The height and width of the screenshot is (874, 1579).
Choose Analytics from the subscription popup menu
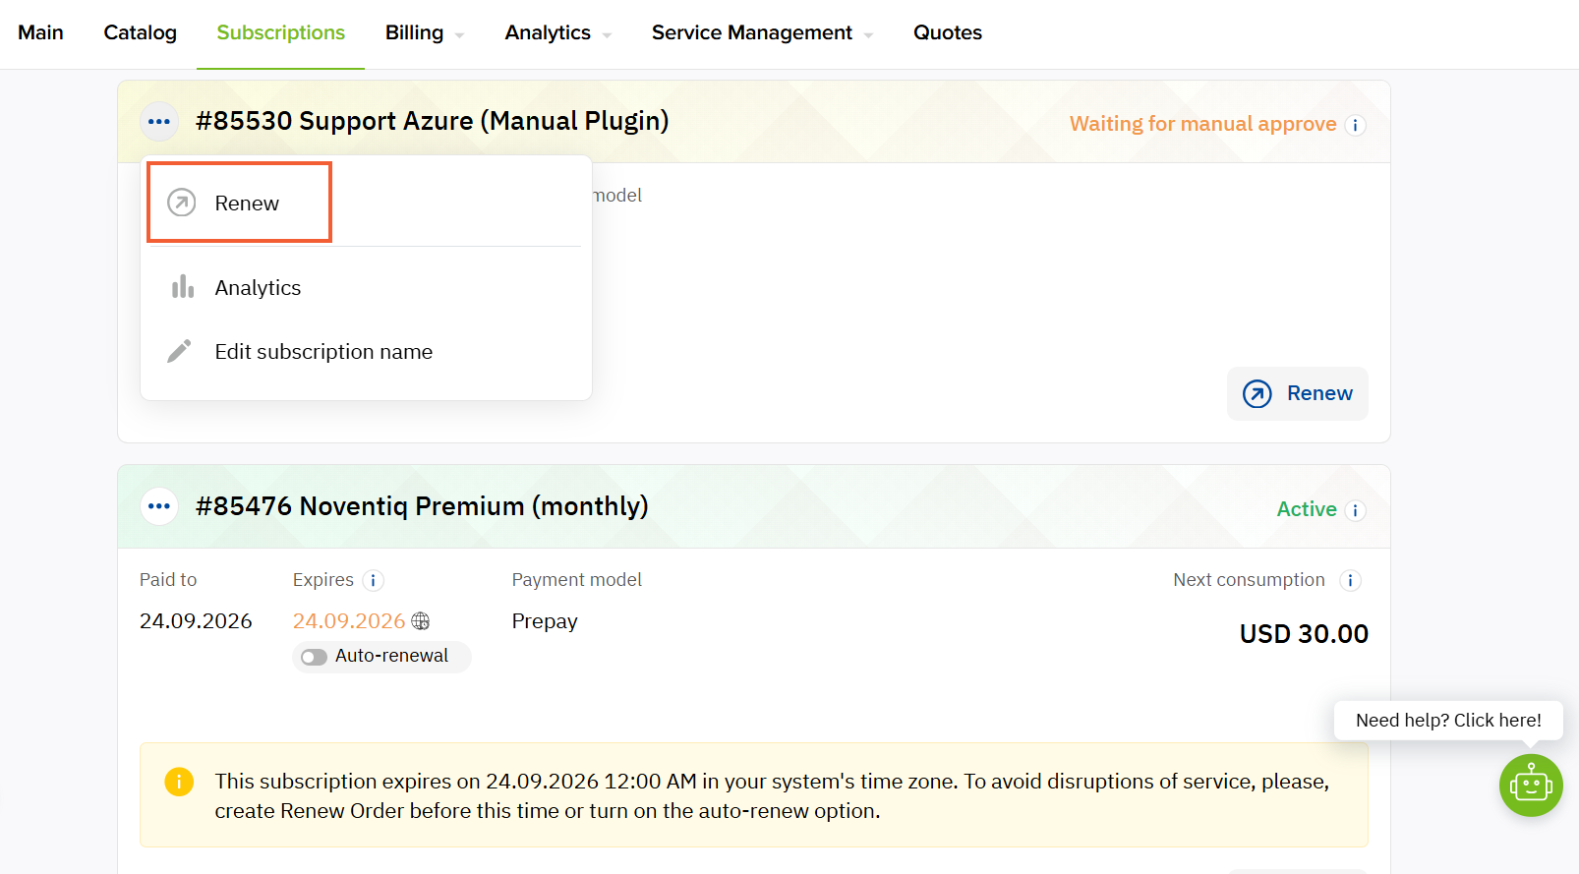(366, 287)
